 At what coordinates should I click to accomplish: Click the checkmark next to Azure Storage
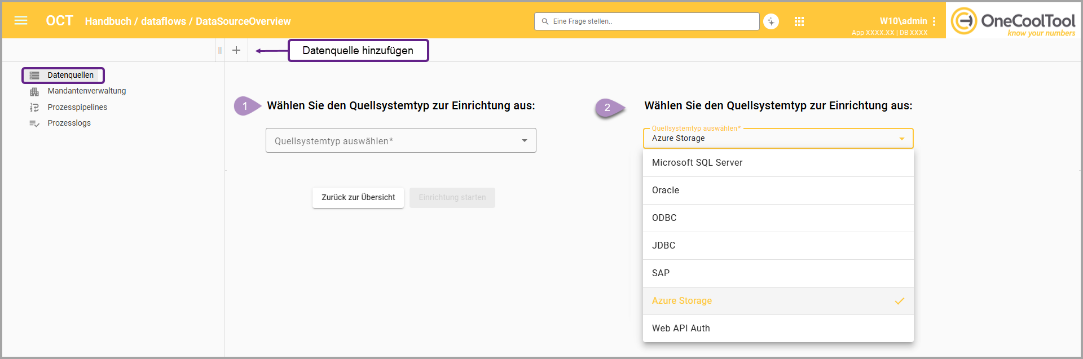pyautogui.click(x=899, y=301)
